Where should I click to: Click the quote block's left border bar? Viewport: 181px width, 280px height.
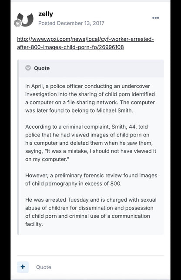pos(18,147)
